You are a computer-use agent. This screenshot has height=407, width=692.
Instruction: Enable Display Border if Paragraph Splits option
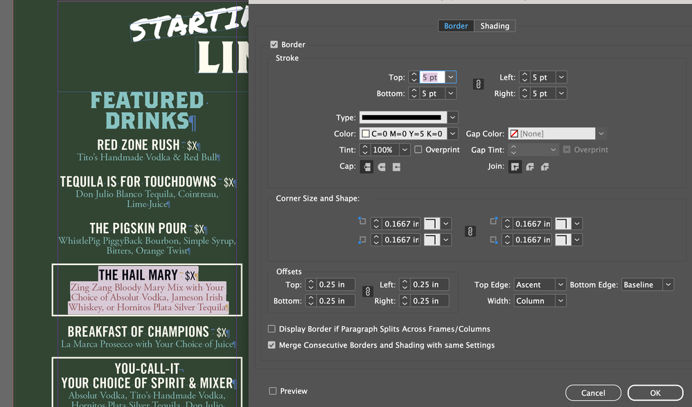point(272,329)
